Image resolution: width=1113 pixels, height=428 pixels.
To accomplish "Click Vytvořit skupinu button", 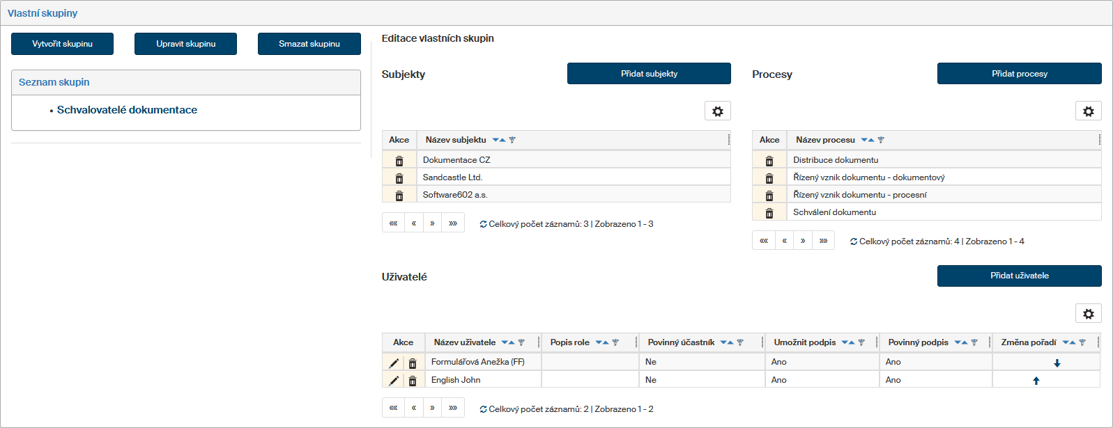I will tap(62, 44).
